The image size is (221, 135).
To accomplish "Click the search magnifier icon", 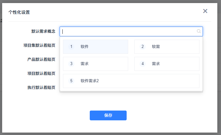I will [199, 31].
